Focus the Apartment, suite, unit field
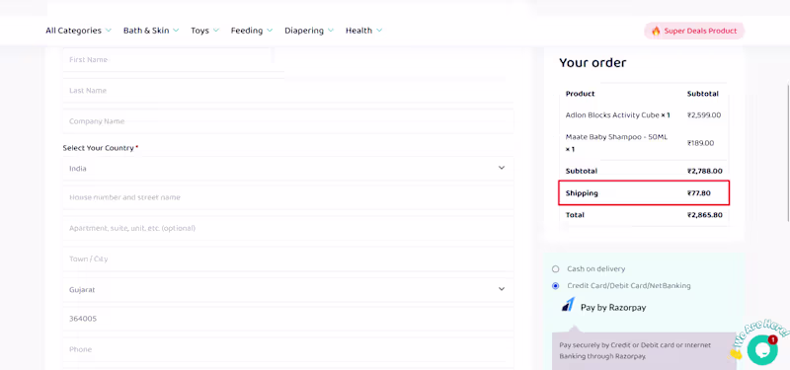The height and width of the screenshot is (370, 790). 288,228
